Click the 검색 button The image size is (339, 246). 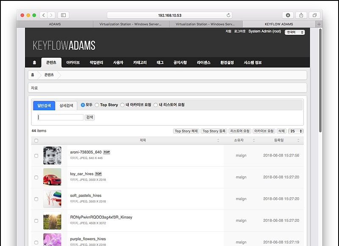[x=90, y=117]
